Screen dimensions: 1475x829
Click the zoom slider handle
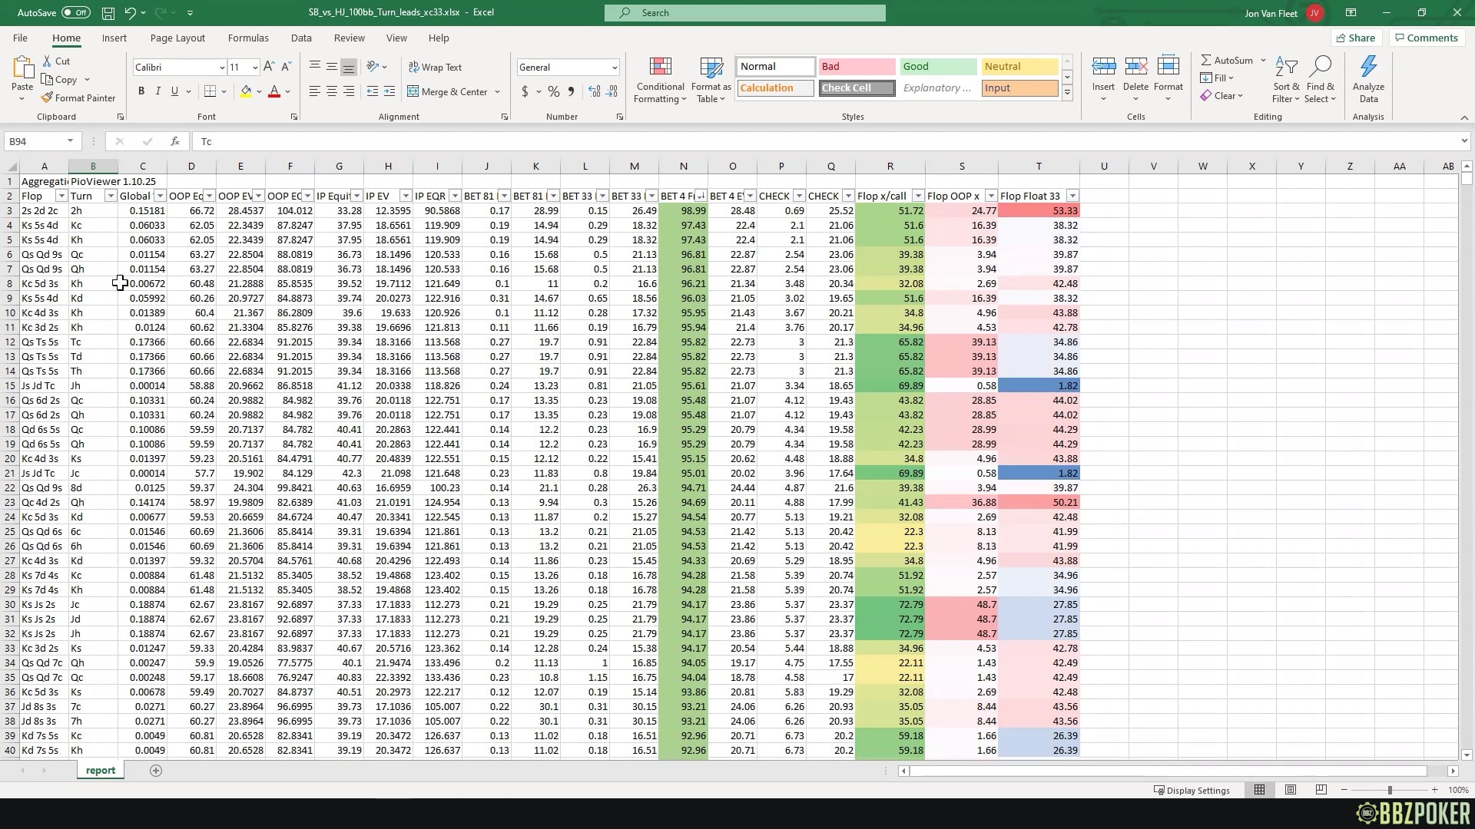1389,790
